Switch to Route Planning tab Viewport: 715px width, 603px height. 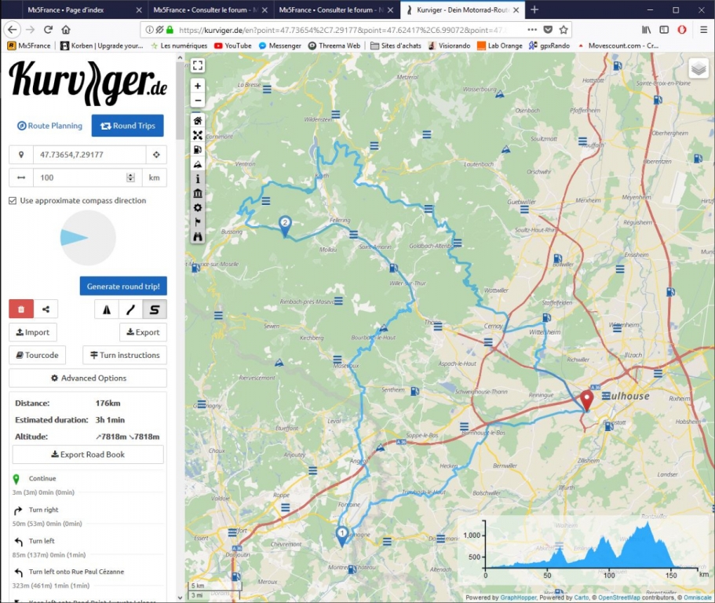tap(50, 126)
